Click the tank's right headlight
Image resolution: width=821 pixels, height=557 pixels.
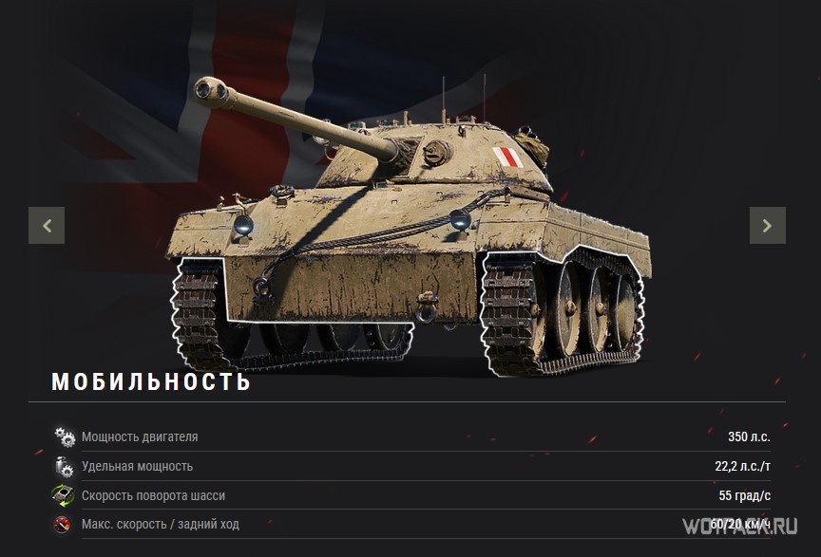point(460,219)
